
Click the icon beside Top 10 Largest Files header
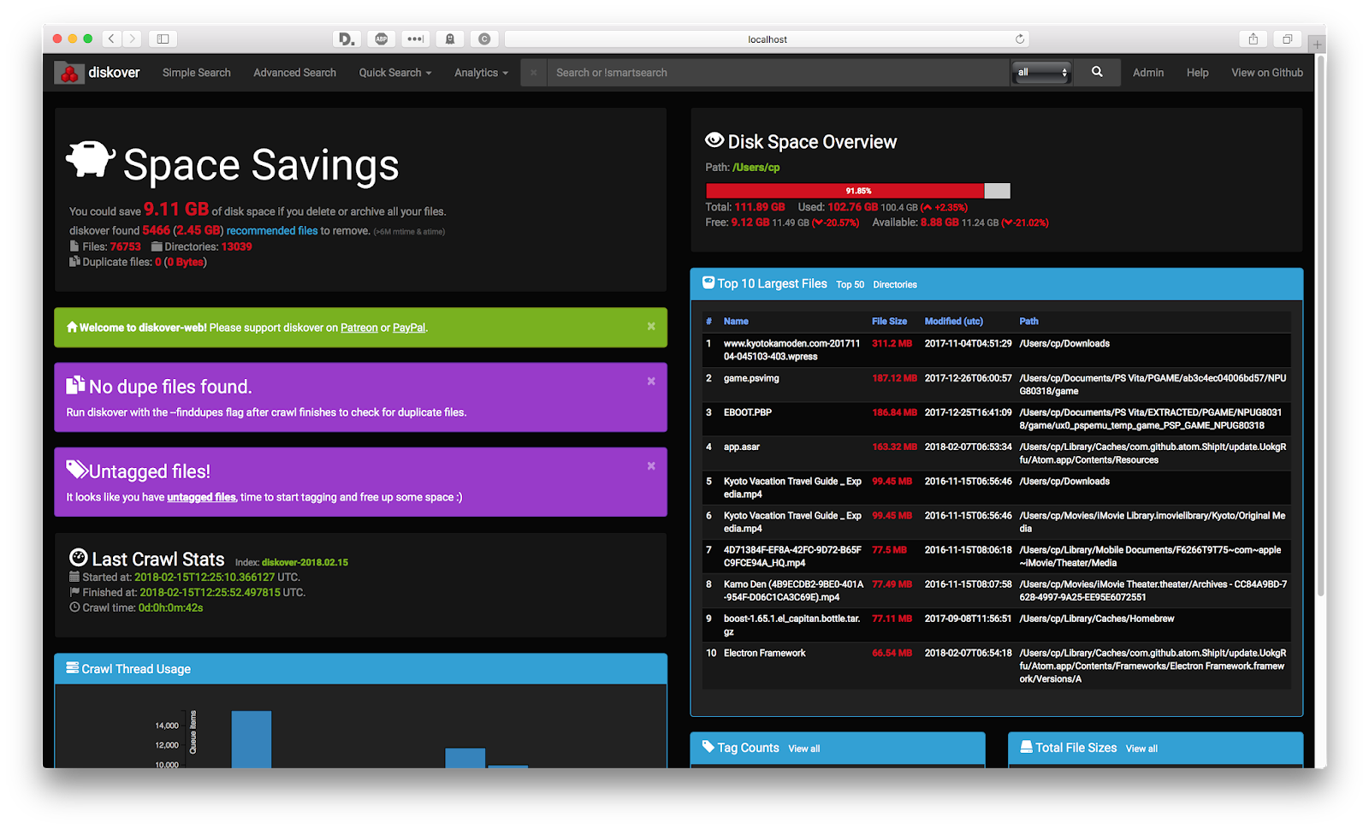(708, 282)
